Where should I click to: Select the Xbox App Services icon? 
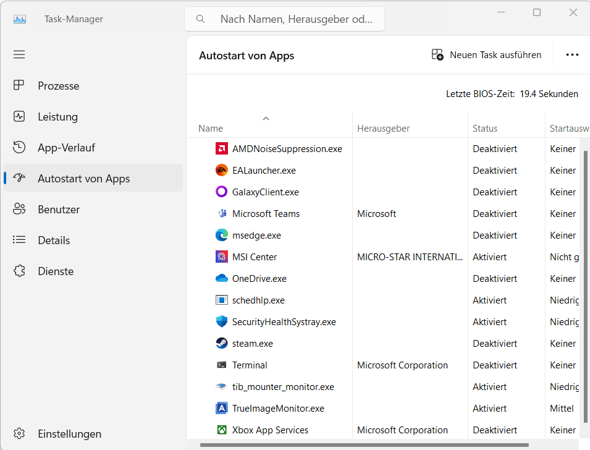(222, 430)
